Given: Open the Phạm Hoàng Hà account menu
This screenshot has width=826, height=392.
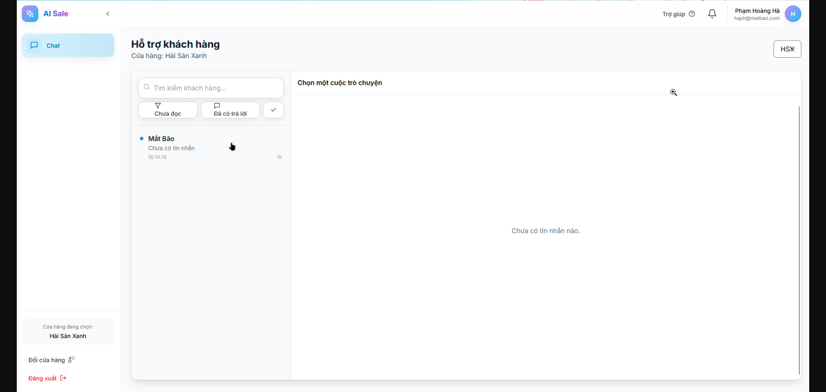Looking at the screenshot, I should pyautogui.click(x=757, y=14).
